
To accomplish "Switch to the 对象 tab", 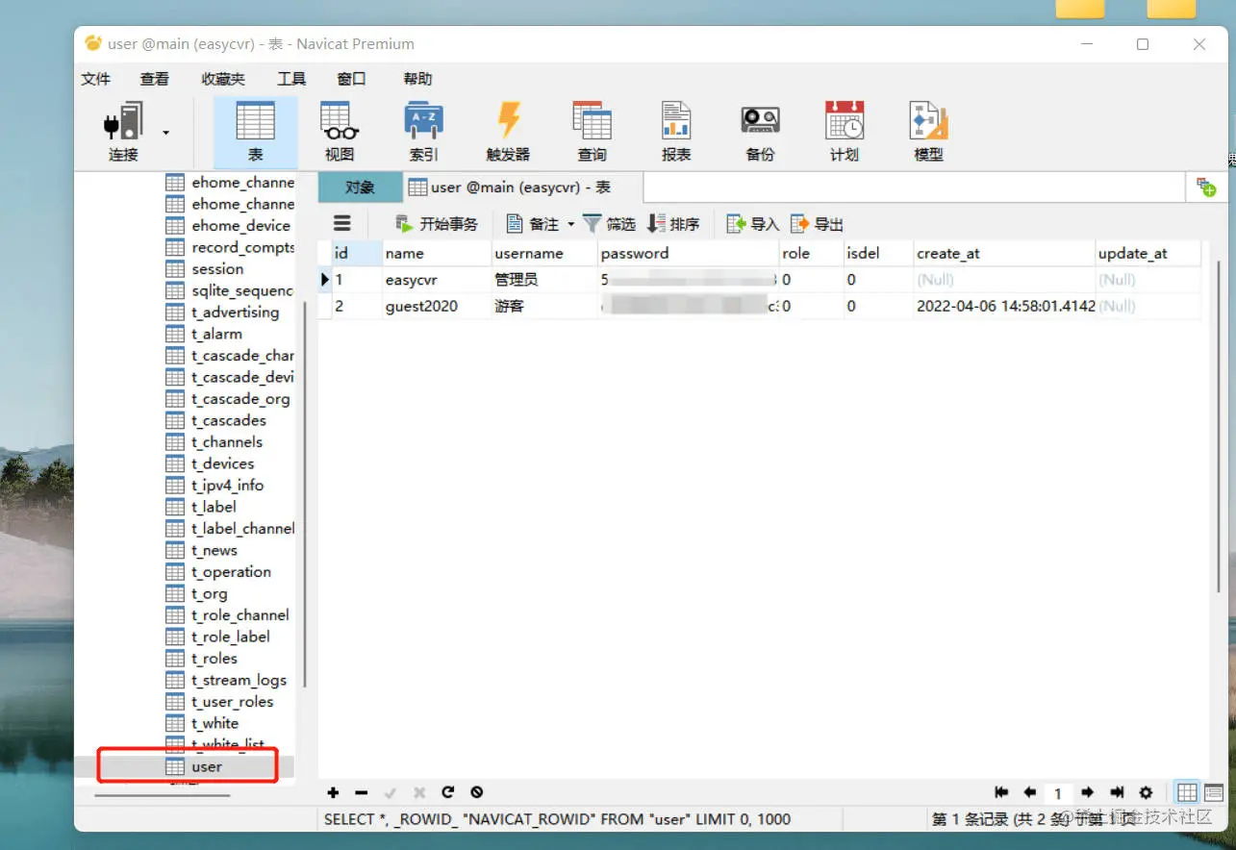I will pyautogui.click(x=360, y=187).
